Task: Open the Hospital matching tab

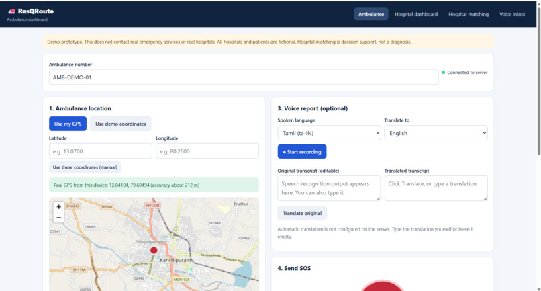Action: [469, 14]
